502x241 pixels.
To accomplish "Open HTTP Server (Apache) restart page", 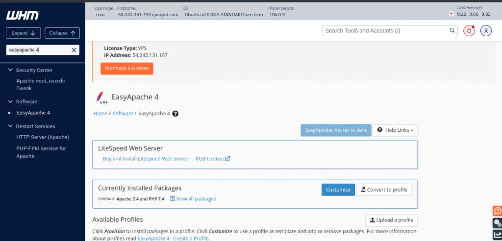I will [x=43, y=137].
